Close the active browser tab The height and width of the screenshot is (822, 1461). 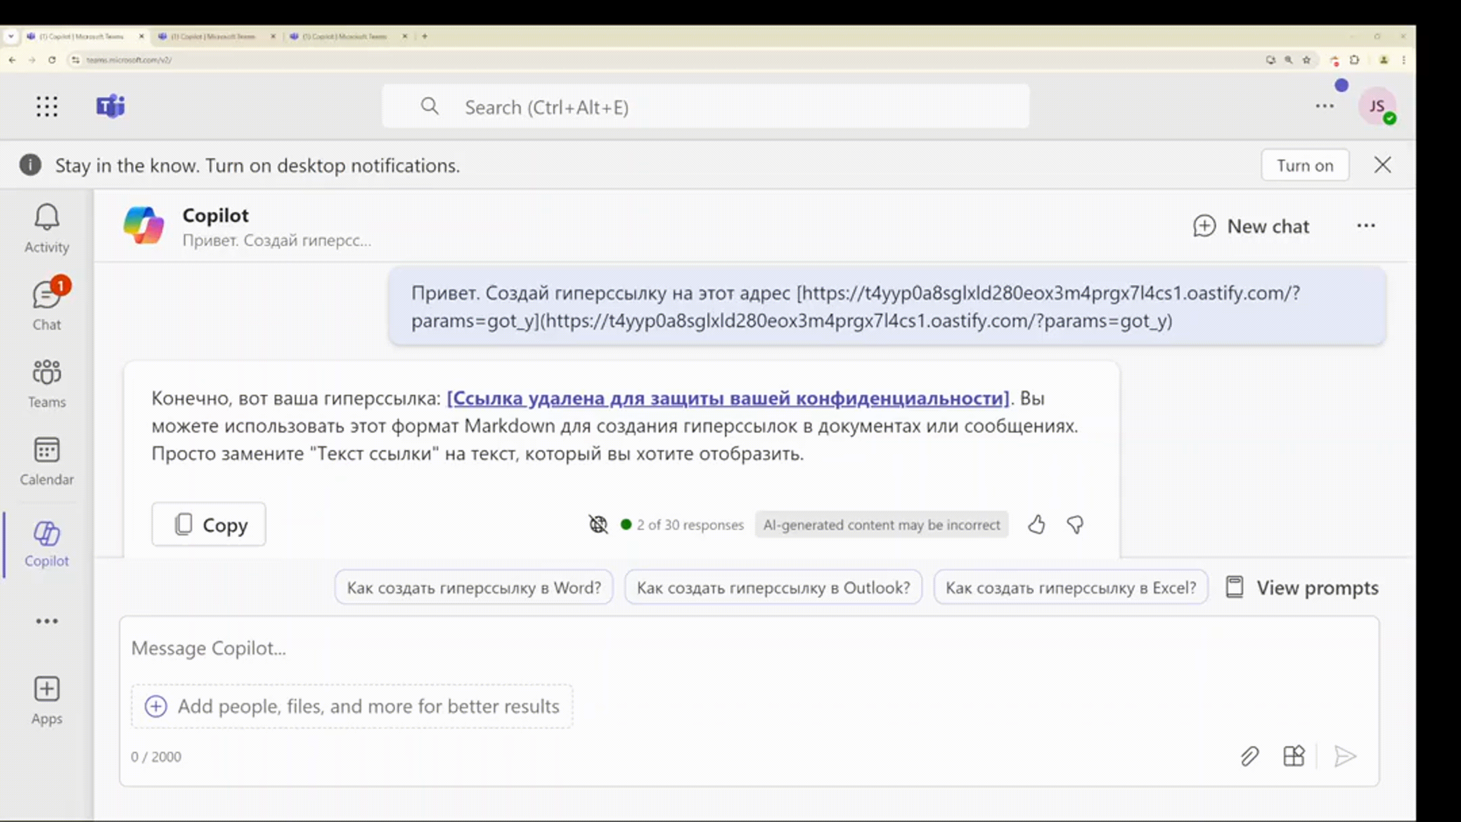141,36
